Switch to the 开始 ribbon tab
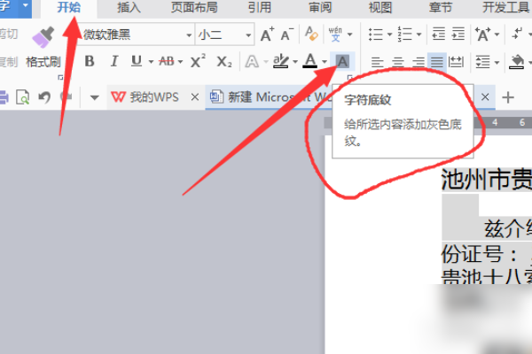This screenshot has height=354, width=532. [x=69, y=7]
